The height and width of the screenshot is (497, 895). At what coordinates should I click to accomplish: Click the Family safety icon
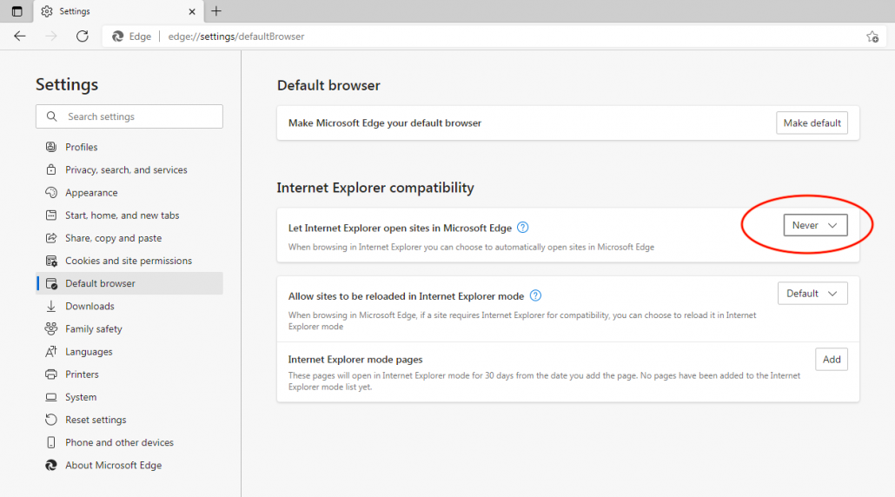coord(51,328)
